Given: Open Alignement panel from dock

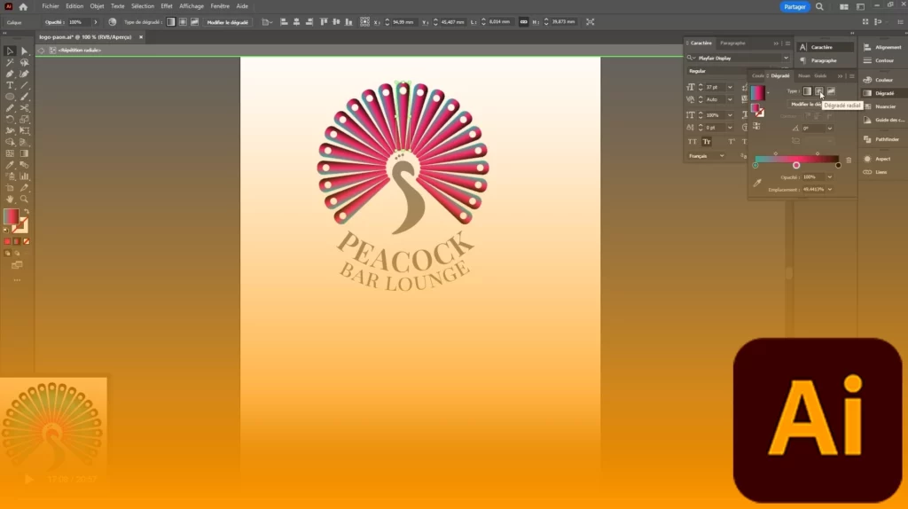Looking at the screenshot, I should pyautogui.click(x=882, y=48).
